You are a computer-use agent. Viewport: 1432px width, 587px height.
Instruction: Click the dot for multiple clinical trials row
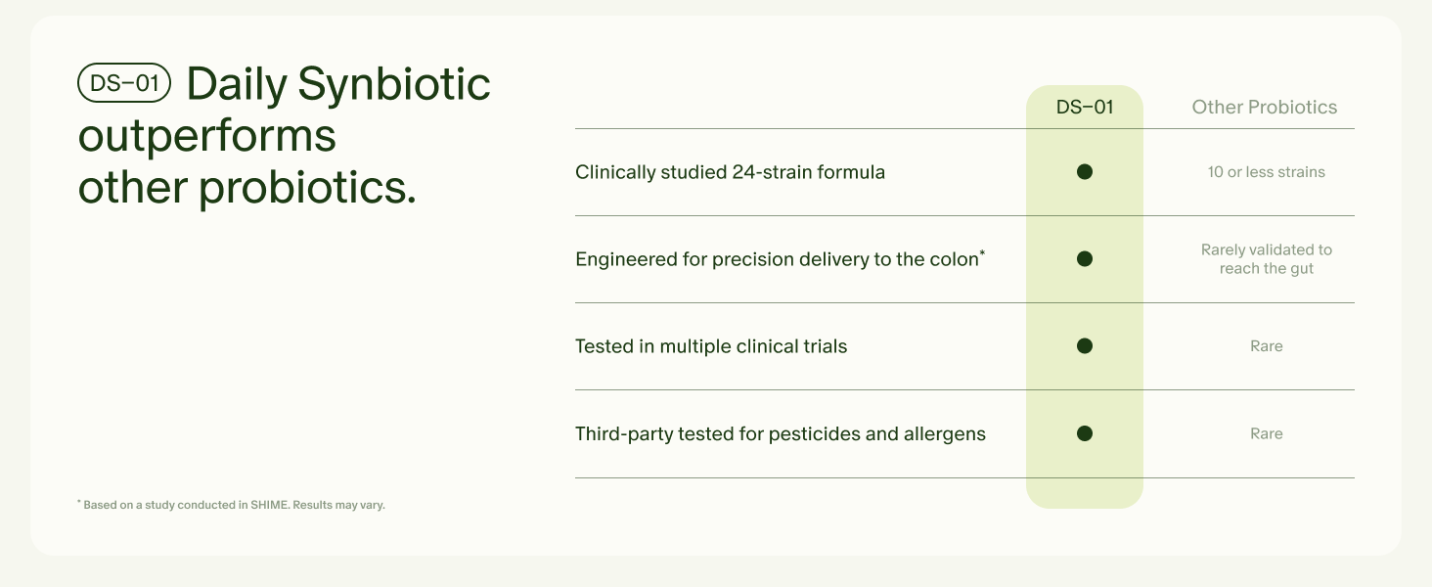tap(1084, 346)
